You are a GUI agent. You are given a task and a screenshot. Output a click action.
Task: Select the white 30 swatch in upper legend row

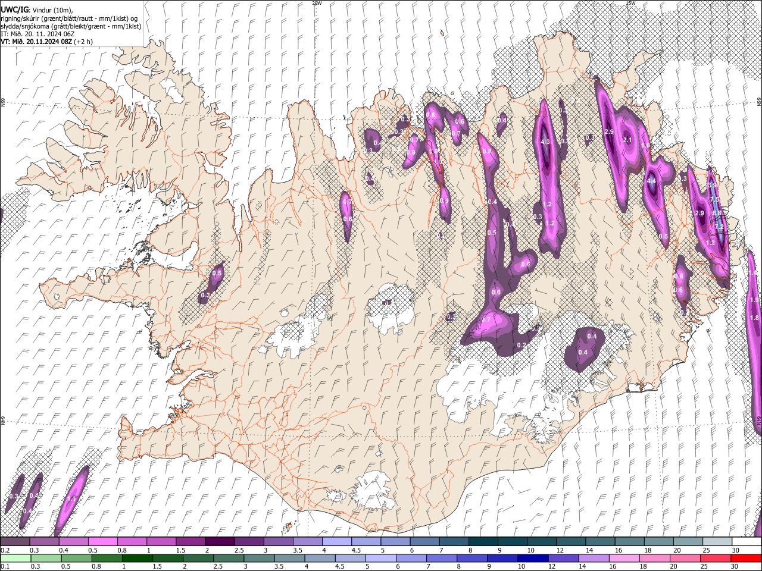click(747, 541)
